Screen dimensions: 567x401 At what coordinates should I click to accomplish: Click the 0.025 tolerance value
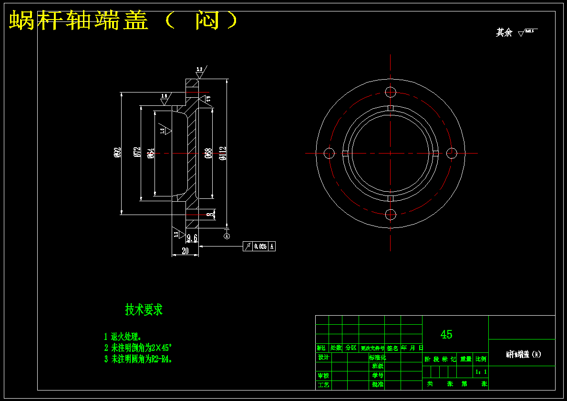point(260,247)
